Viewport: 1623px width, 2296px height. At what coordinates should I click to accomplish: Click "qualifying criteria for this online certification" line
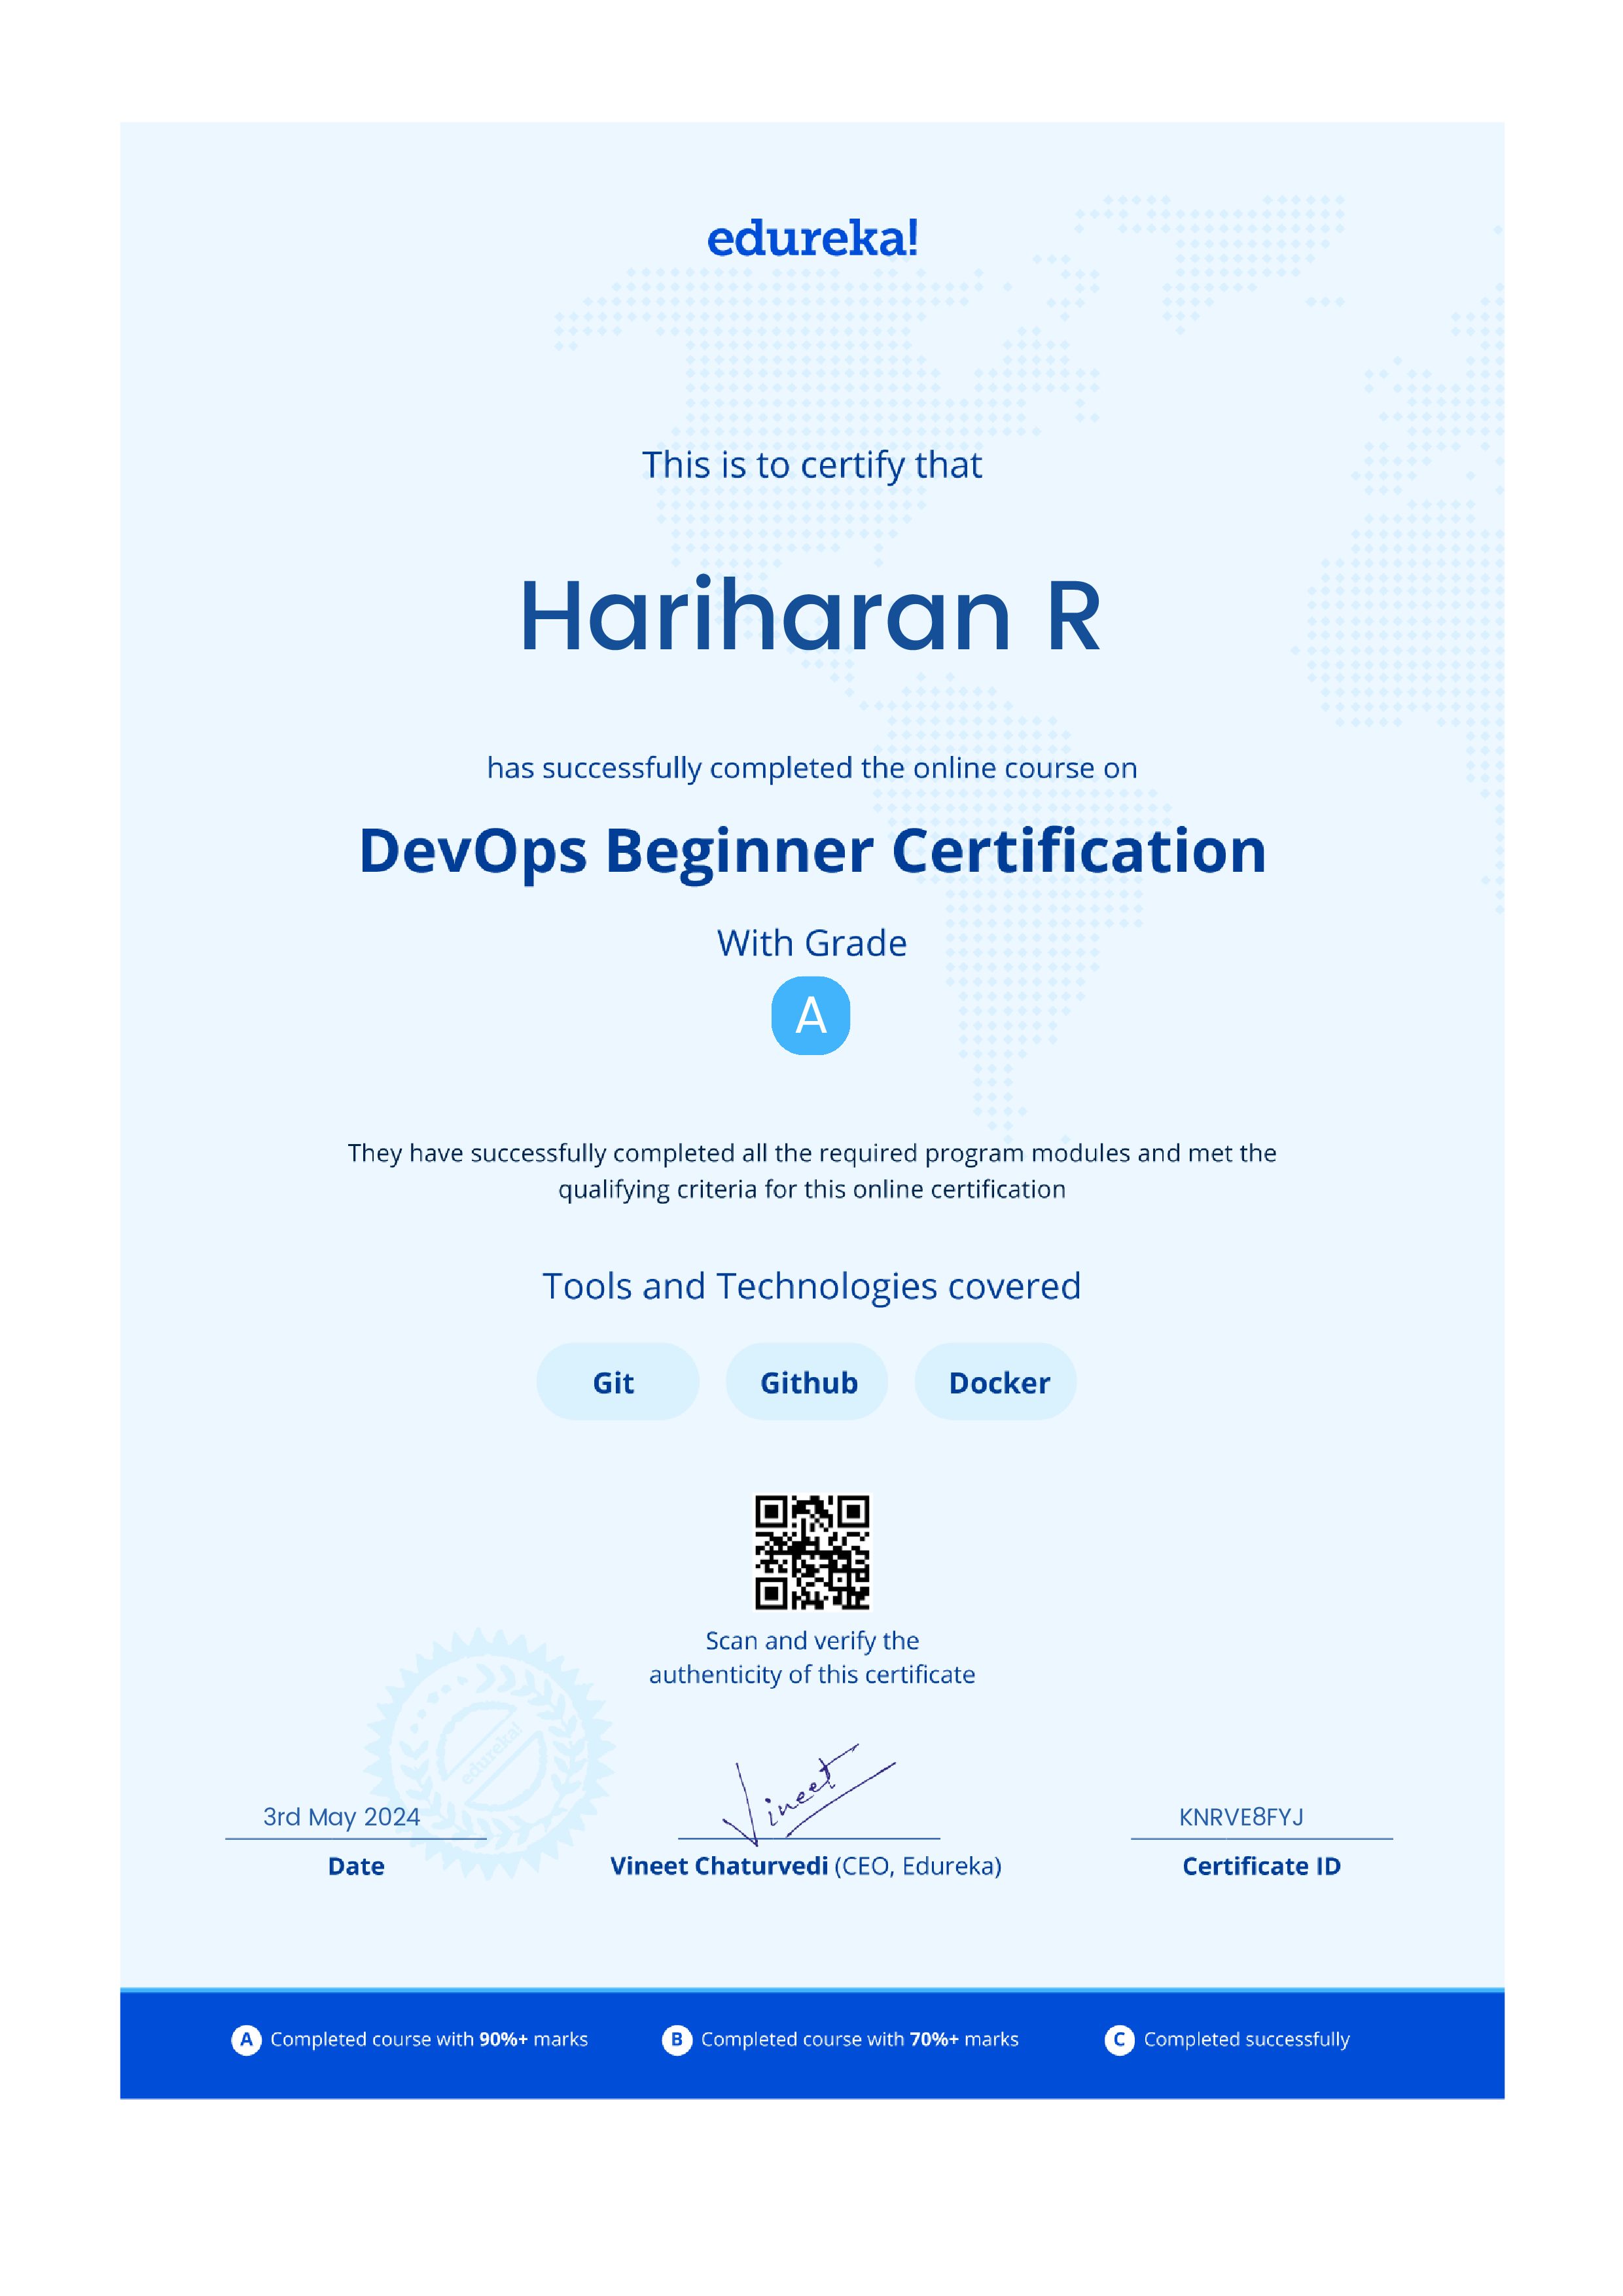click(x=812, y=1189)
